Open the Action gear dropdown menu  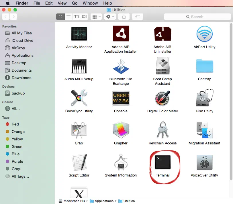pos(110,17)
